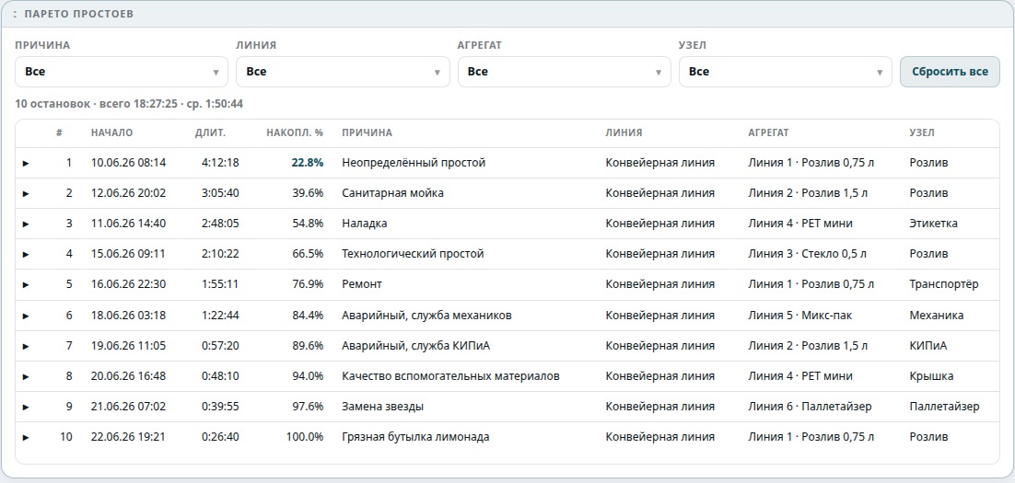Click the highlighted 22.8% cumulative value

308,163
